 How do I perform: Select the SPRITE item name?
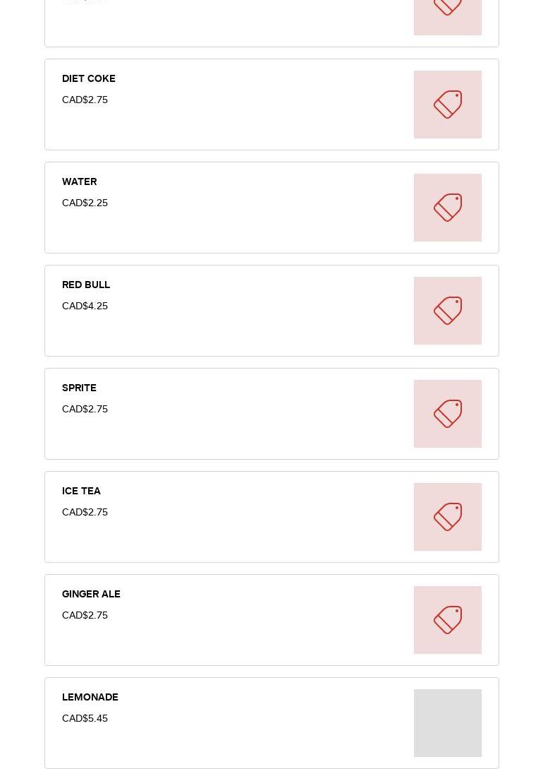pos(79,388)
